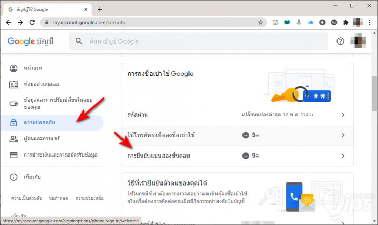Open ใช้โทรศัพท์เพื่อลงชื่อเข้าใช้ setting

coord(237,135)
